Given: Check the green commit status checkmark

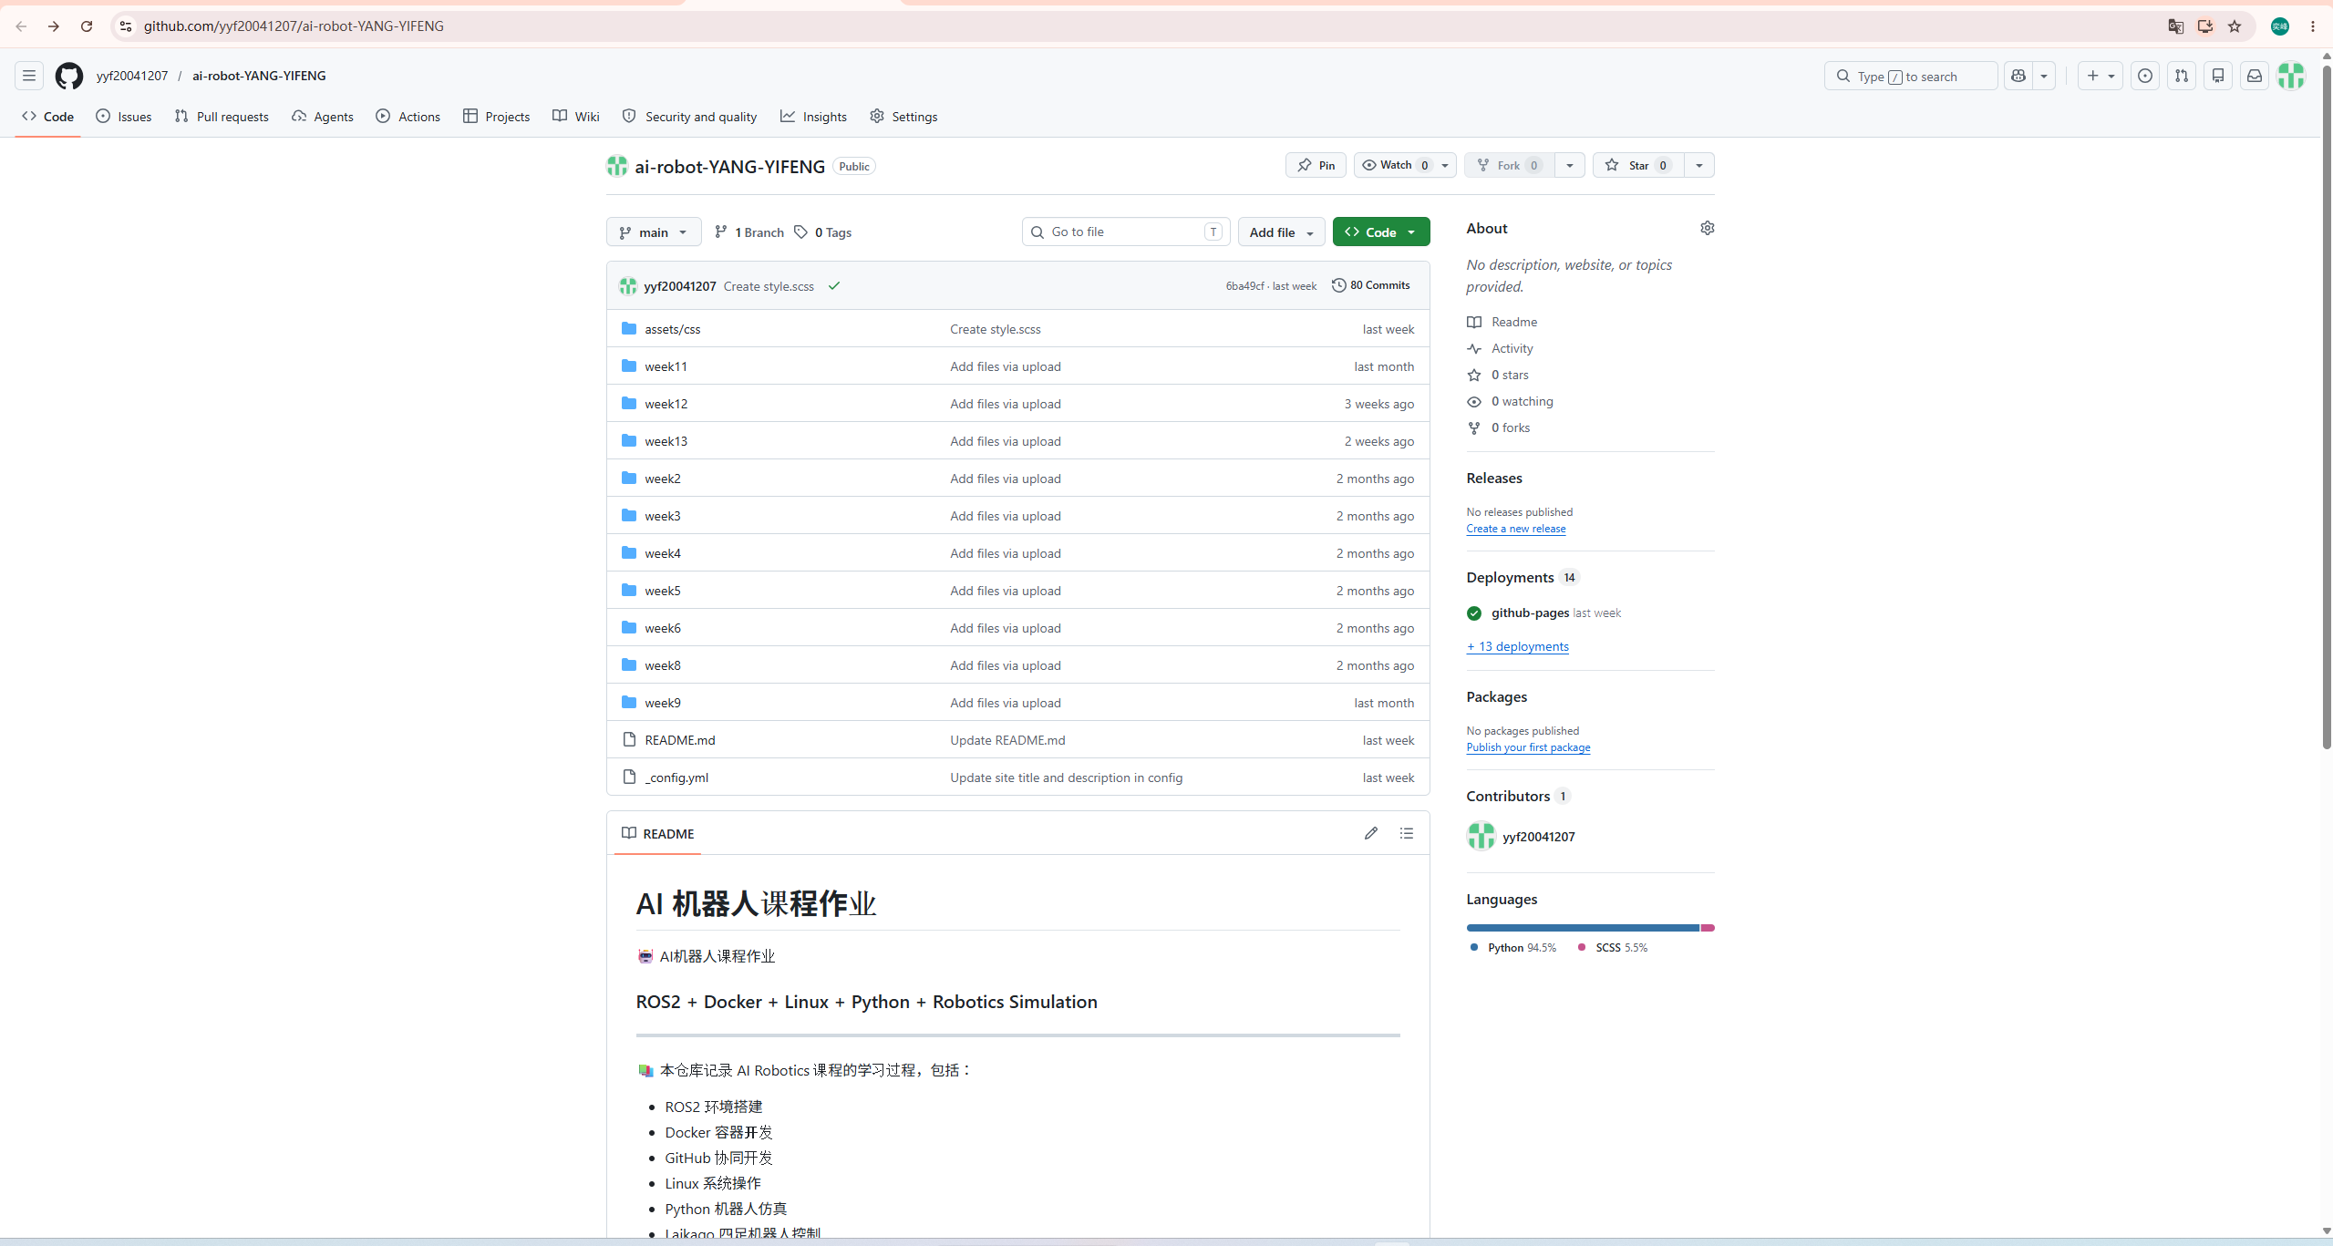Looking at the screenshot, I should tap(834, 286).
